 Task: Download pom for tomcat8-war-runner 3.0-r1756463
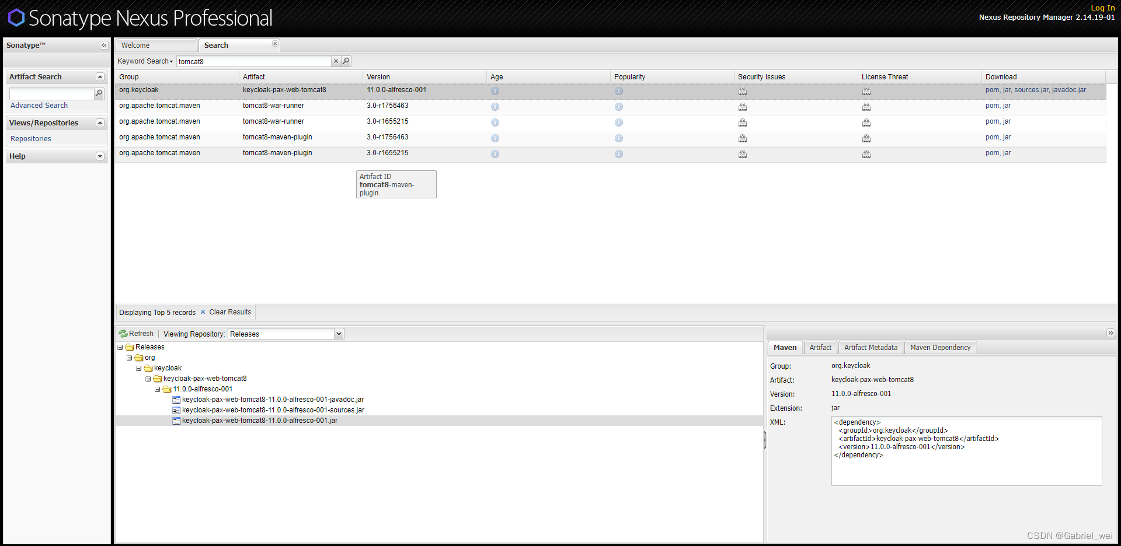pyautogui.click(x=992, y=106)
